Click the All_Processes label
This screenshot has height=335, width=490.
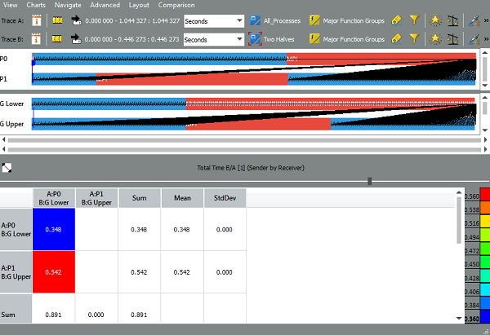point(282,21)
